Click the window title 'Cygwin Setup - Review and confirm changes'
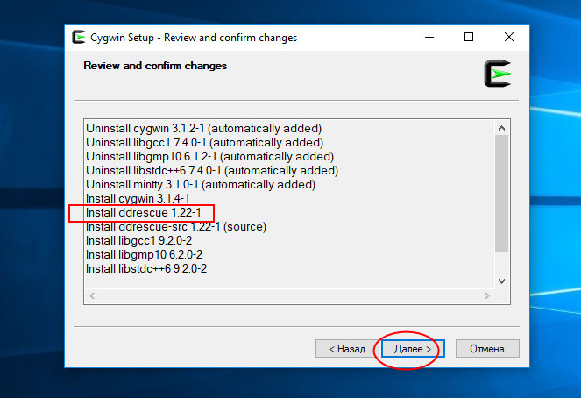 (x=194, y=38)
